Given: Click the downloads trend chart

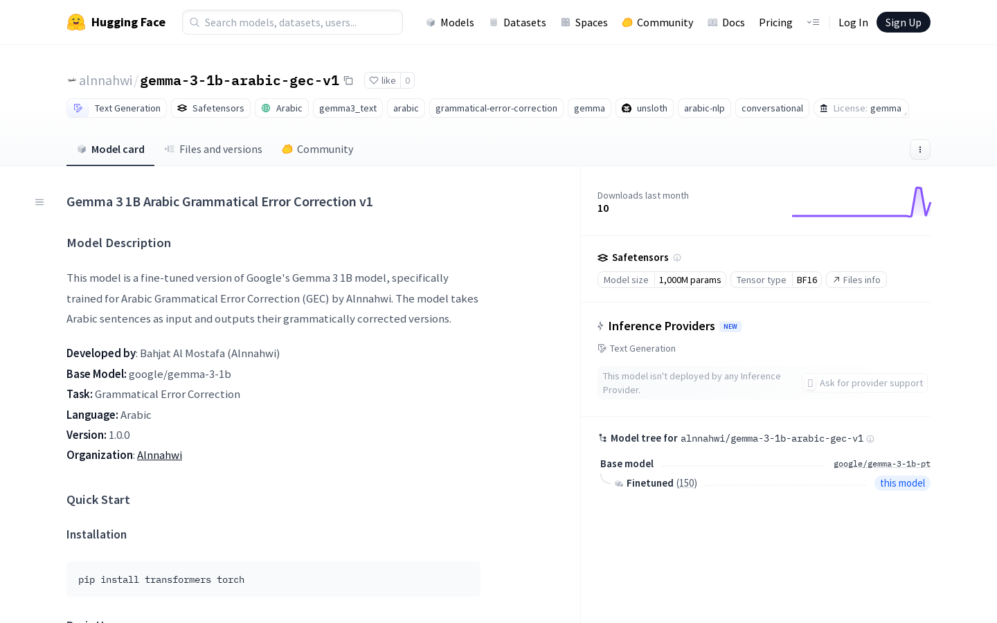Looking at the screenshot, I should 861,201.
